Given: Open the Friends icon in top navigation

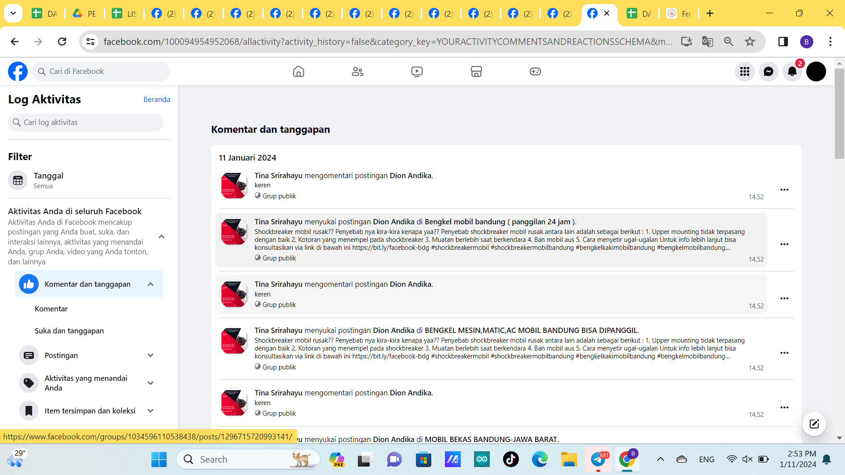Looking at the screenshot, I should (x=357, y=71).
